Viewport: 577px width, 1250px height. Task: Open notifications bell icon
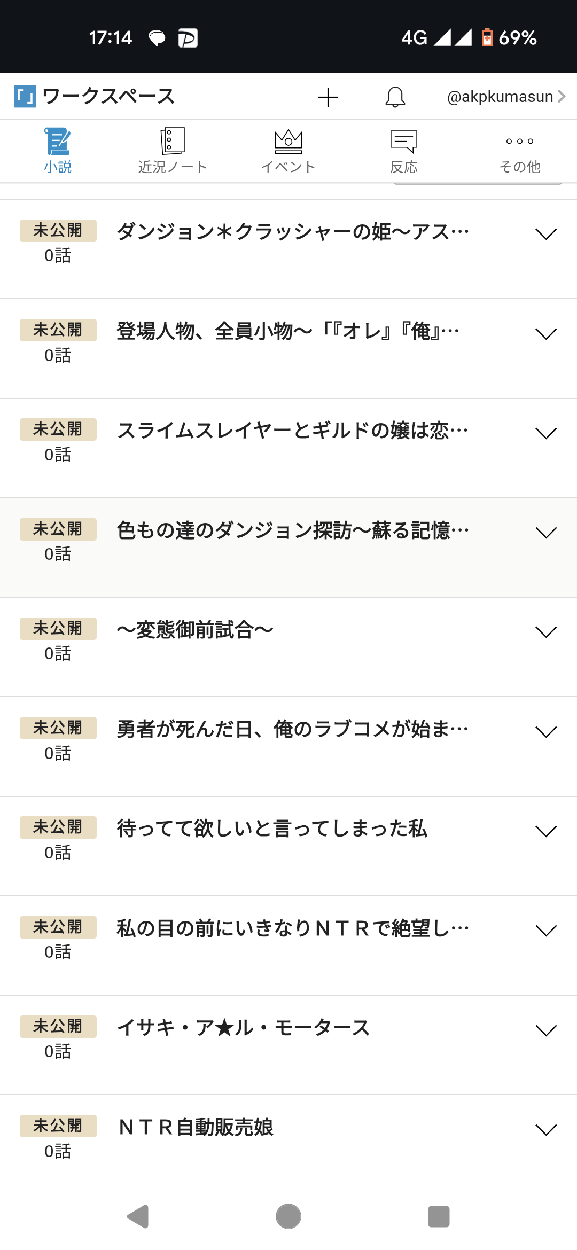(395, 97)
